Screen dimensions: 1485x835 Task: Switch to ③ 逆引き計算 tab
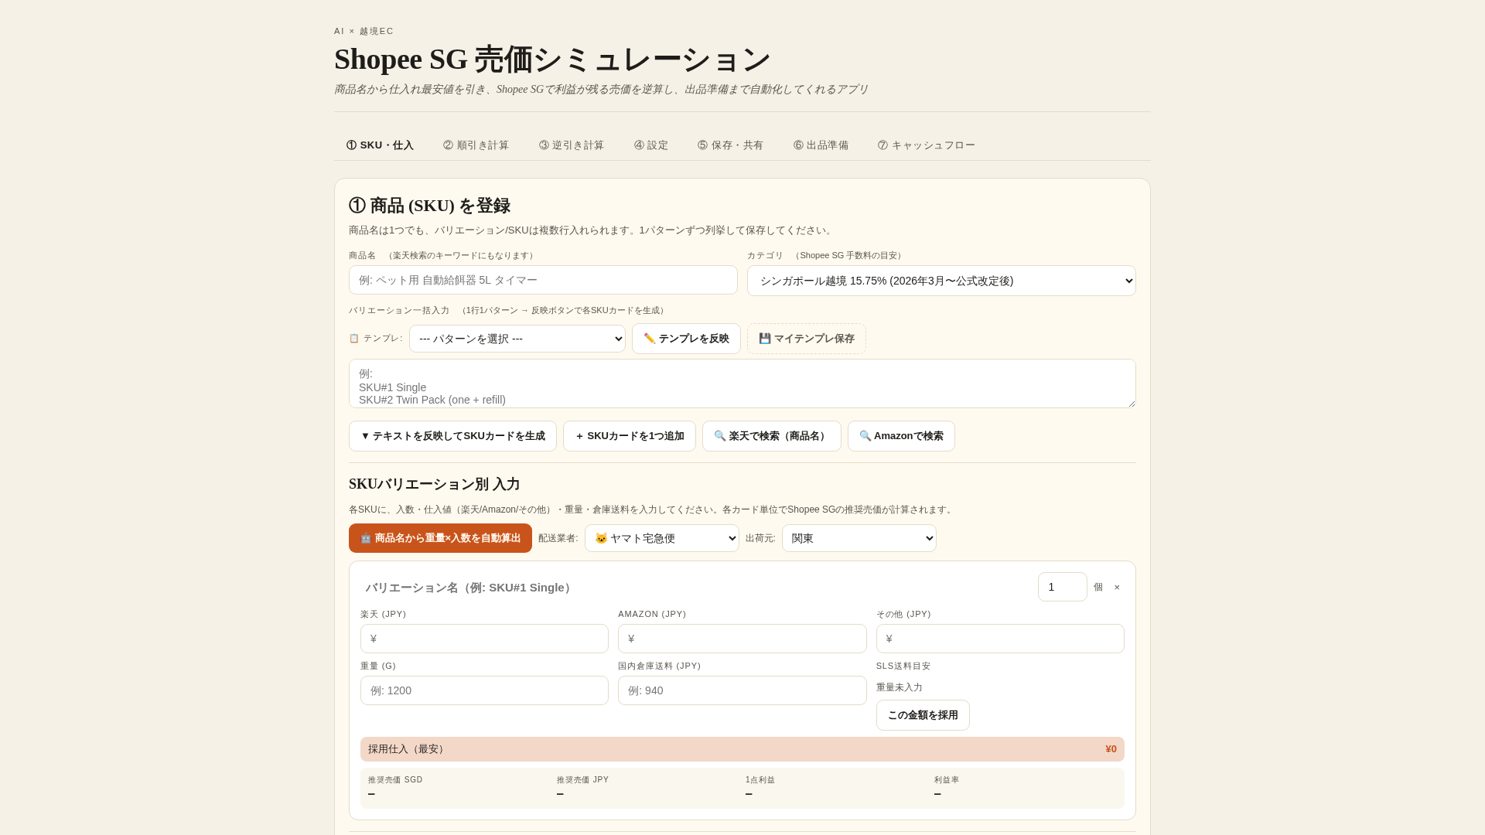tap(572, 145)
